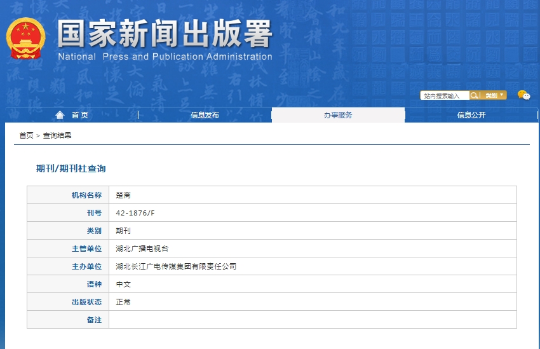The image size is (540, 349).
Task: Click the 中文 language value
Action: (123, 284)
